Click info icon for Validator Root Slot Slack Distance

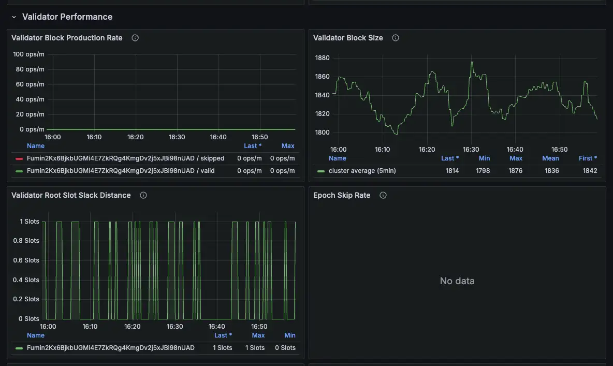[x=143, y=195]
